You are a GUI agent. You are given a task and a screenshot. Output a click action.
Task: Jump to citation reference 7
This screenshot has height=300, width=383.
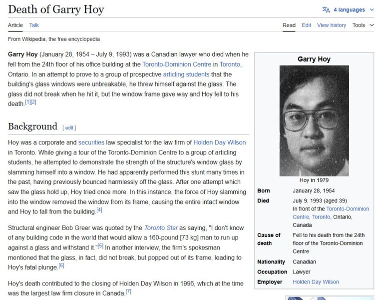pyautogui.click(x=128, y=291)
